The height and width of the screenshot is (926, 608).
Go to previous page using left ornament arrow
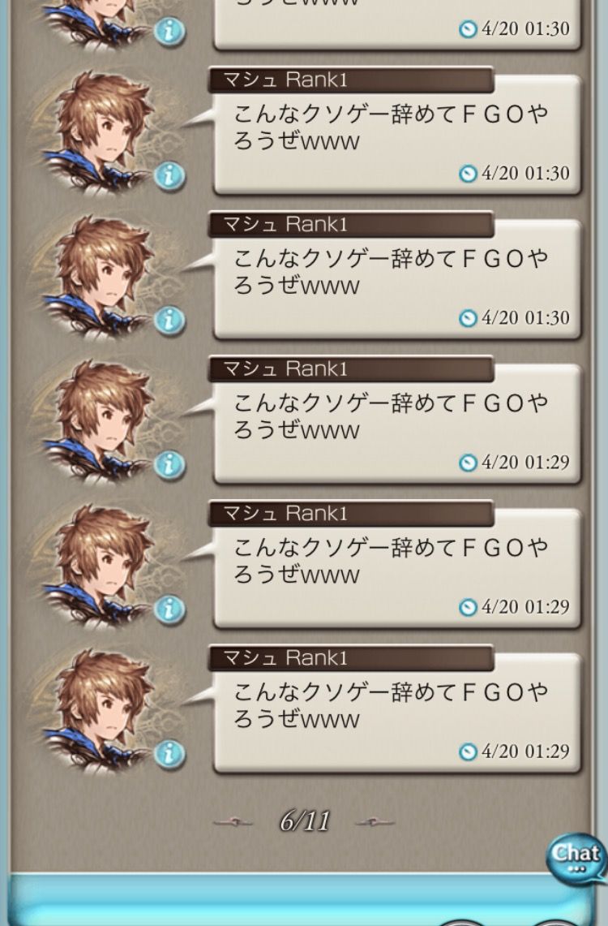[233, 821]
